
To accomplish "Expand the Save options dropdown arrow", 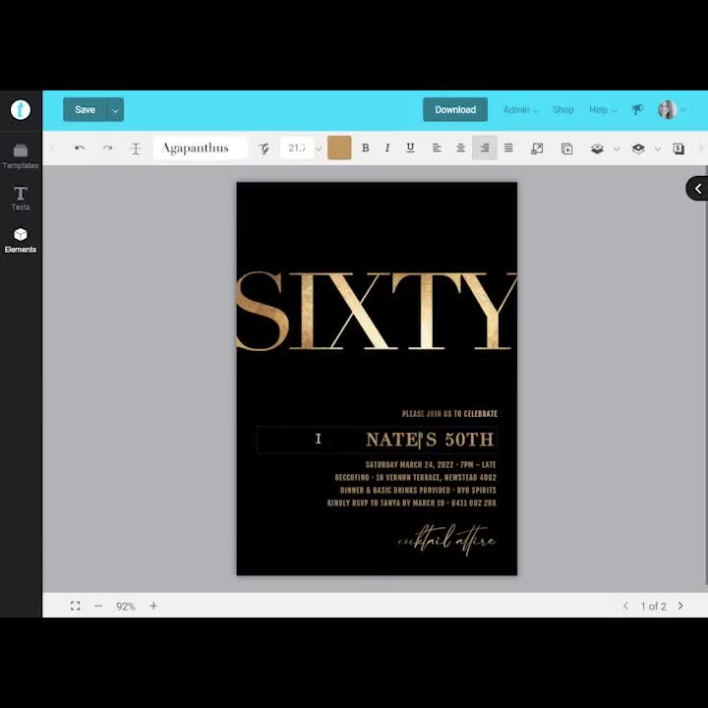I will coord(116,110).
